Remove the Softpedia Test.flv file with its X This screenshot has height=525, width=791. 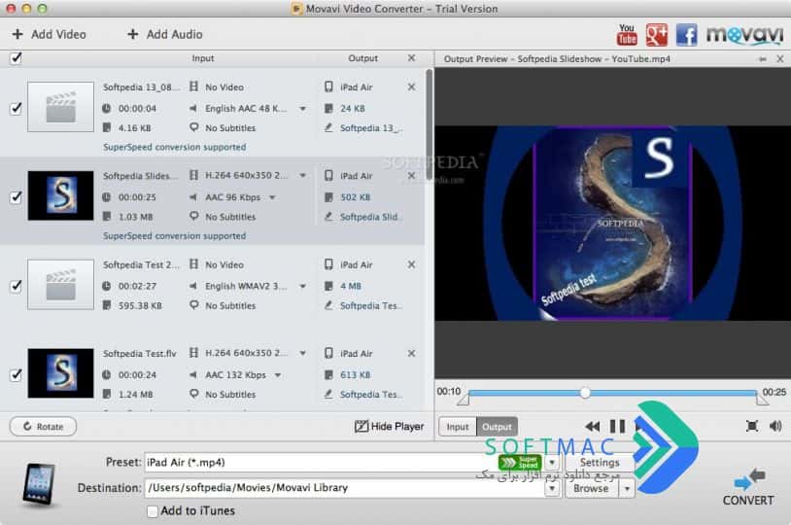pos(412,353)
